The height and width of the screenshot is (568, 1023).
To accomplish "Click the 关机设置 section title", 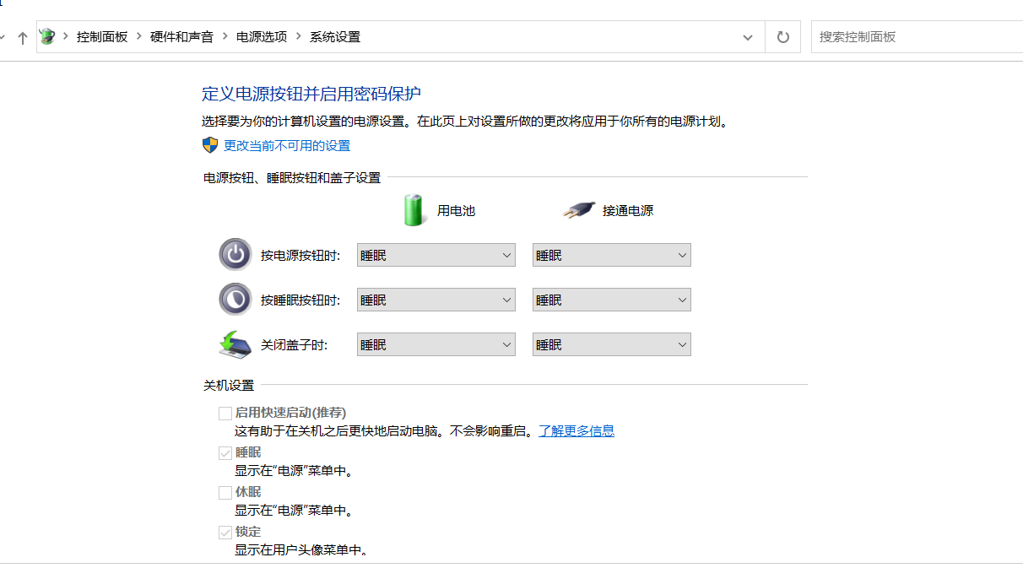I will (229, 386).
